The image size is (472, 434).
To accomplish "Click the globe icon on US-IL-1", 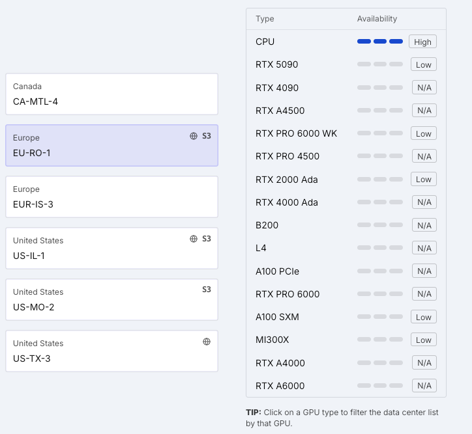I will (x=194, y=239).
